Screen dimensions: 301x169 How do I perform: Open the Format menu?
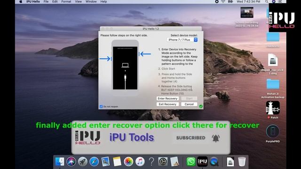click(66, 1)
